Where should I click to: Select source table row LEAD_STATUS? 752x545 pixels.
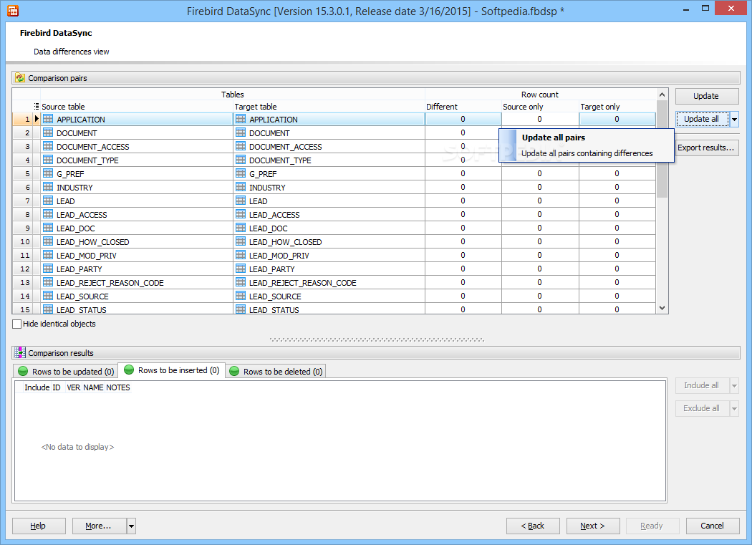136,309
